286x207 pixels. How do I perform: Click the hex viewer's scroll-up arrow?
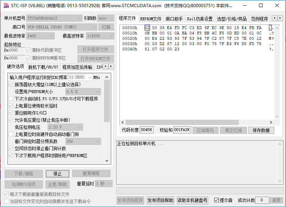tap(277, 28)
